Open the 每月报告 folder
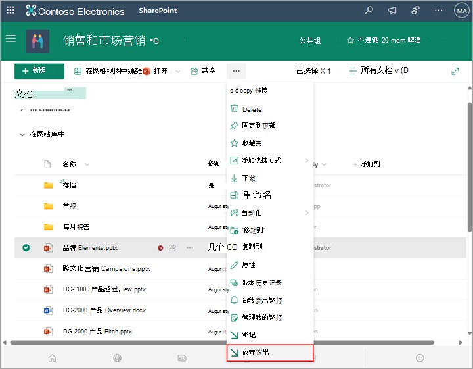The image size is (473, 369). coord(76,227)
